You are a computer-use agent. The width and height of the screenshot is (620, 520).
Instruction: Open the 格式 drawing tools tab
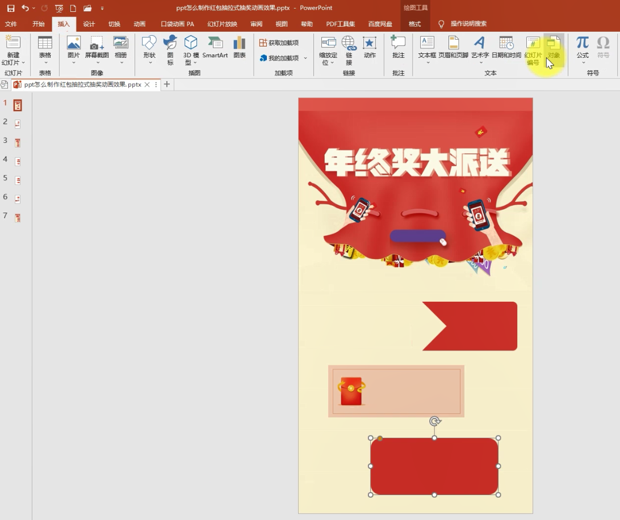point(414,24)
